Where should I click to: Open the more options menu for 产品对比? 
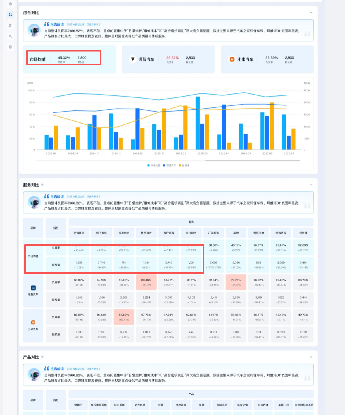[311, 357]
